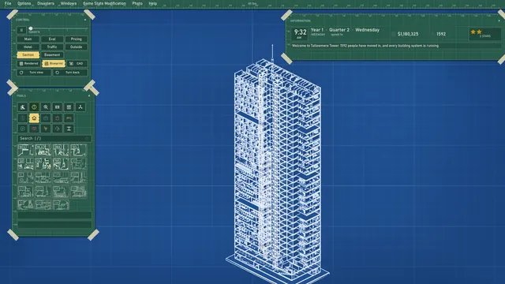Click the search icon in the search field
This screenshot has width=505, height=284.
[x=87, y=139]
